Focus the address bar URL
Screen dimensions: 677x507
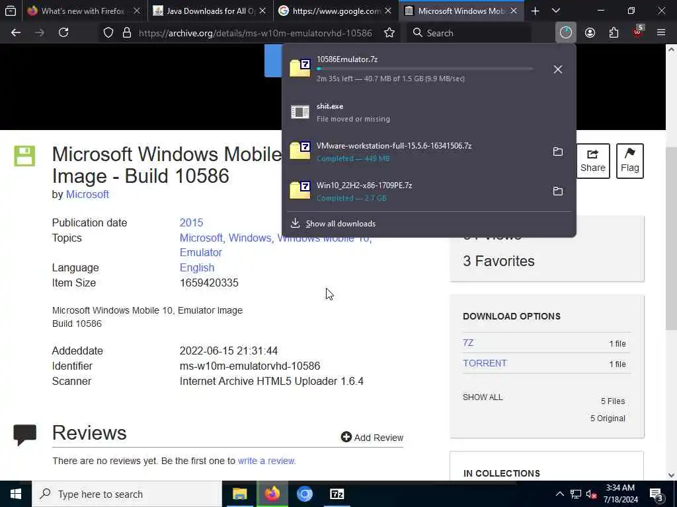(255, 33)
